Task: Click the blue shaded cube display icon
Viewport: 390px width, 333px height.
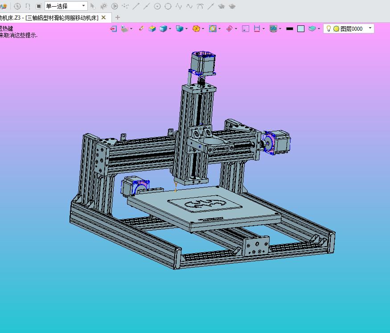Action: coord(163,28)
